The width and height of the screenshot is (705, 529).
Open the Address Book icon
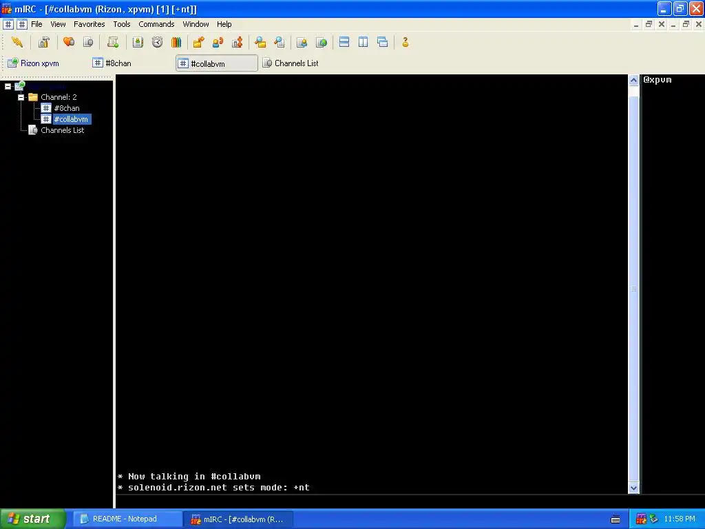click(138, 42)
